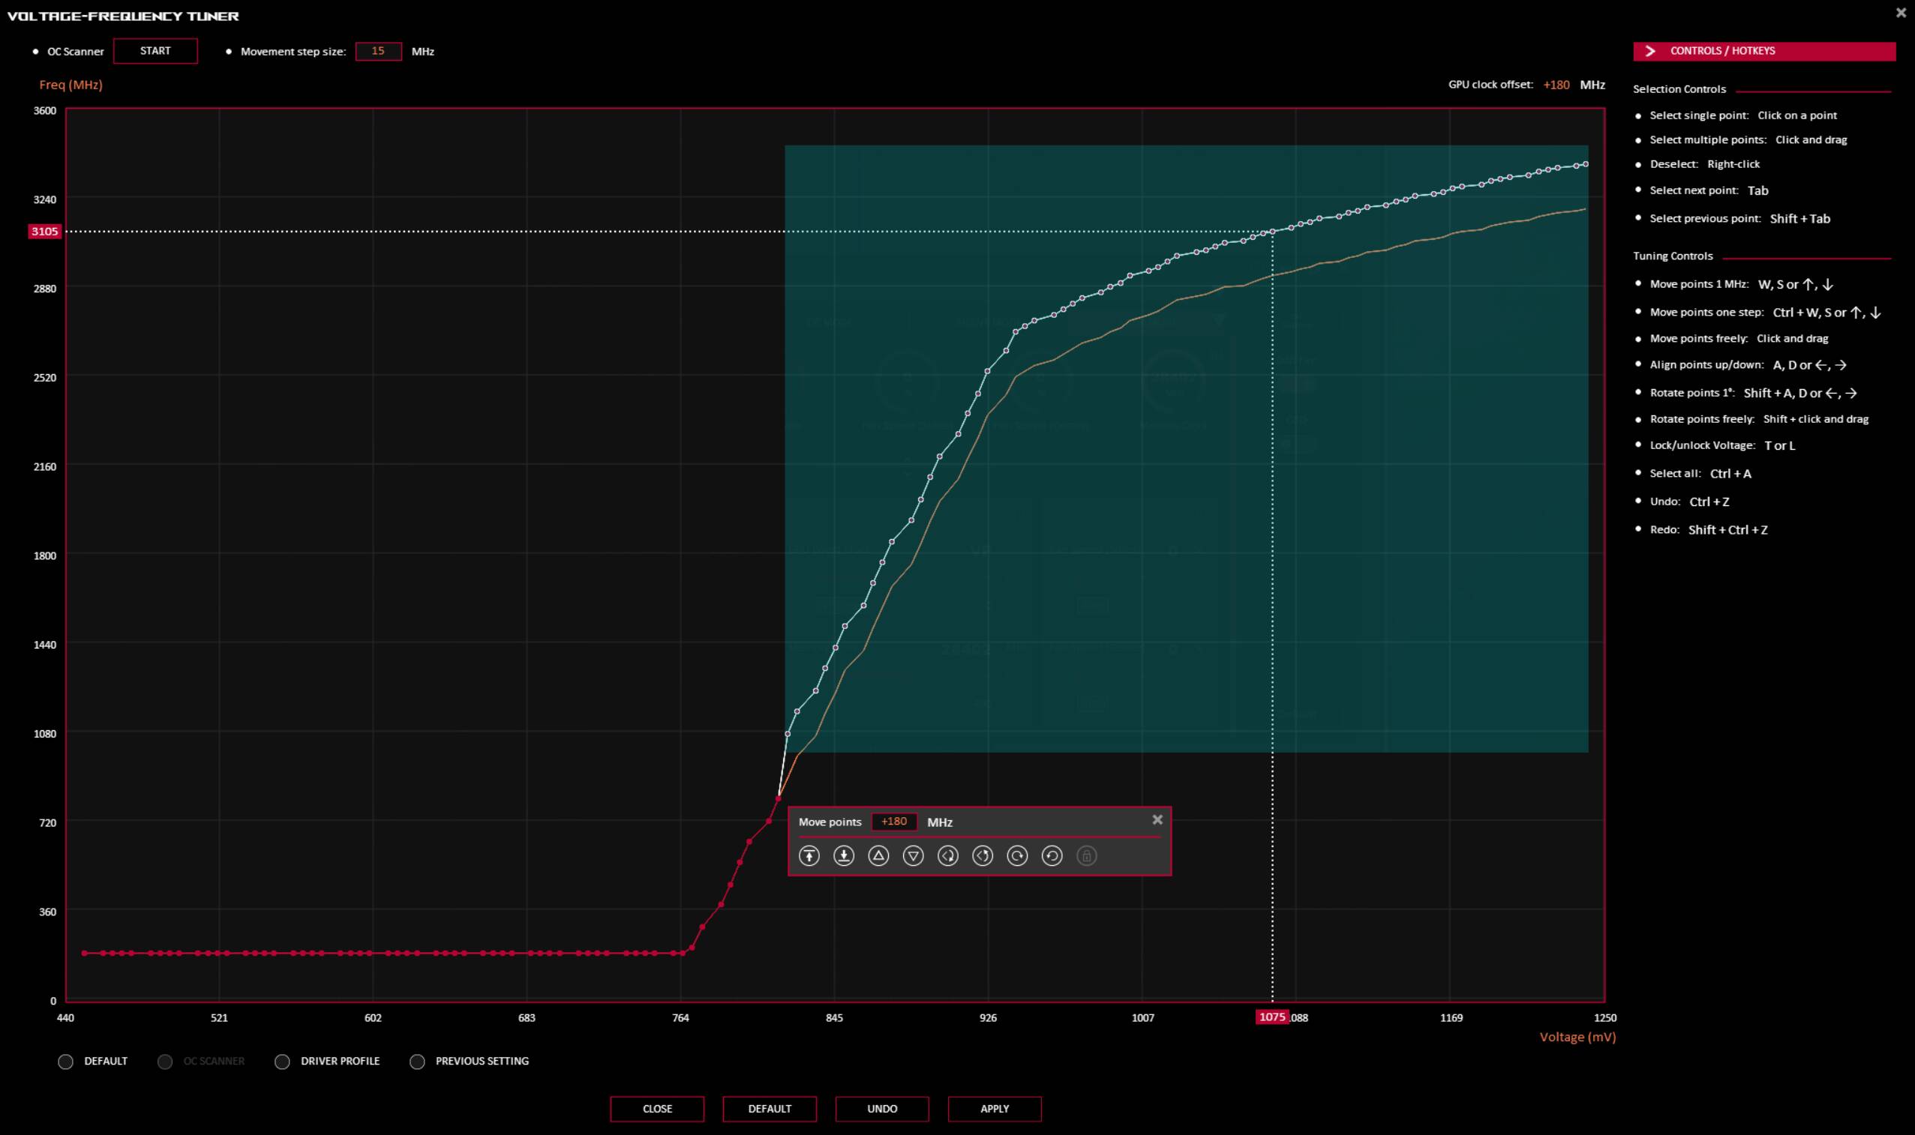
Task: Click the move-points-down-one-step icon (arrow to baseline)
Action: (x=844, y=856)
